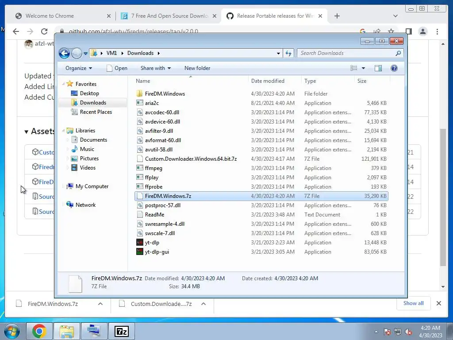Collapse the Favorites group
This screenshot has width=453, height=340.
(x=63, y=84)
